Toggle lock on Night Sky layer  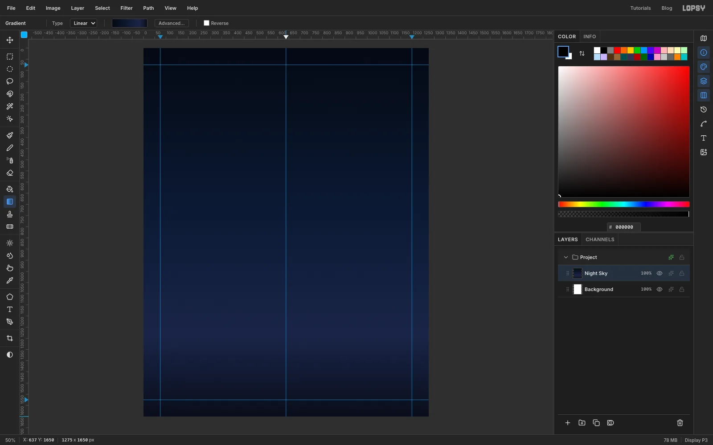click(682, 273)
